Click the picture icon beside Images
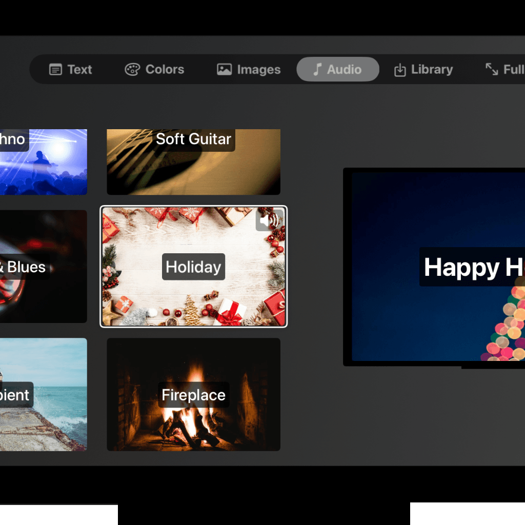 [x=224, y=70]
